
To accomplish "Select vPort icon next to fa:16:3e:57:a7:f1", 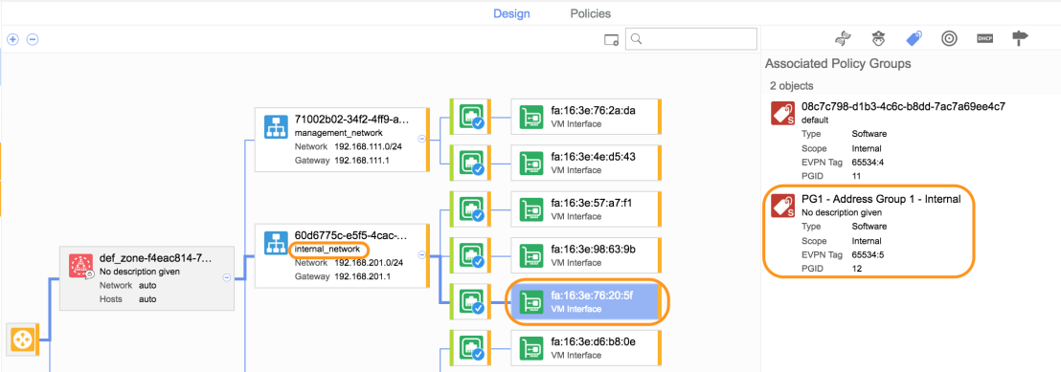I will coord(469,209).
